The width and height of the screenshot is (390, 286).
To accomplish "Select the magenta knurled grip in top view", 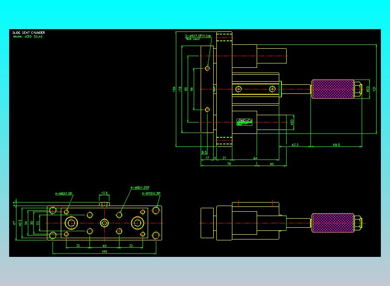I will pos(333,89).
